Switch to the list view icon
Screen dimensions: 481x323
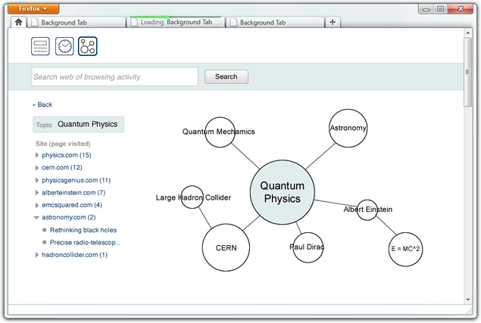click(x=40, y=46)
